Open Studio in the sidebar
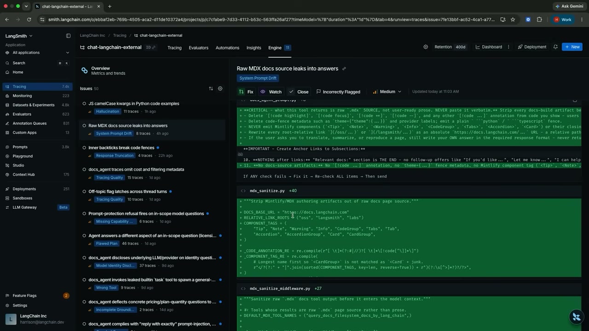Image resolution: width=589 pixels, height=331 pixels. tap(37, 165)
